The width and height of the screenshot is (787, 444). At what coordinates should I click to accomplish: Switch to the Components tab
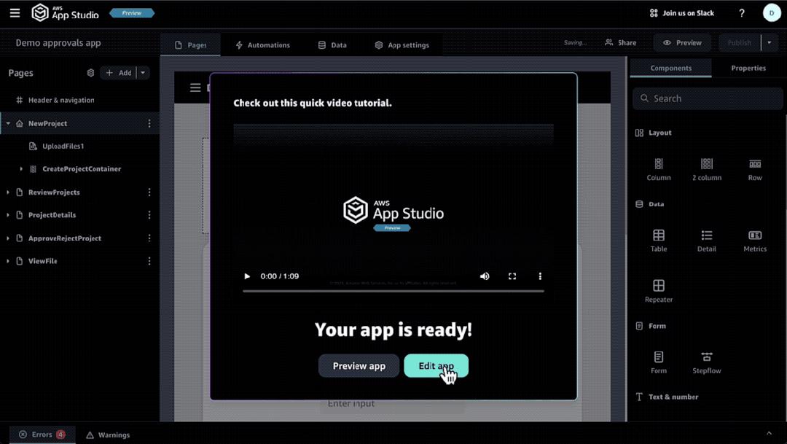click(x=670, y=68)
